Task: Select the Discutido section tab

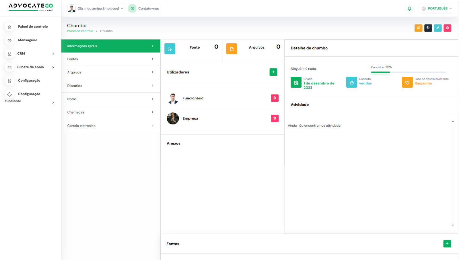Action: [111, 86]
